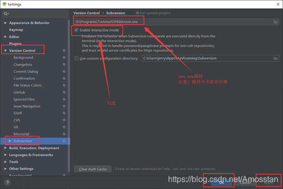Confirm settings with OK button

click(x=222, y=183)
